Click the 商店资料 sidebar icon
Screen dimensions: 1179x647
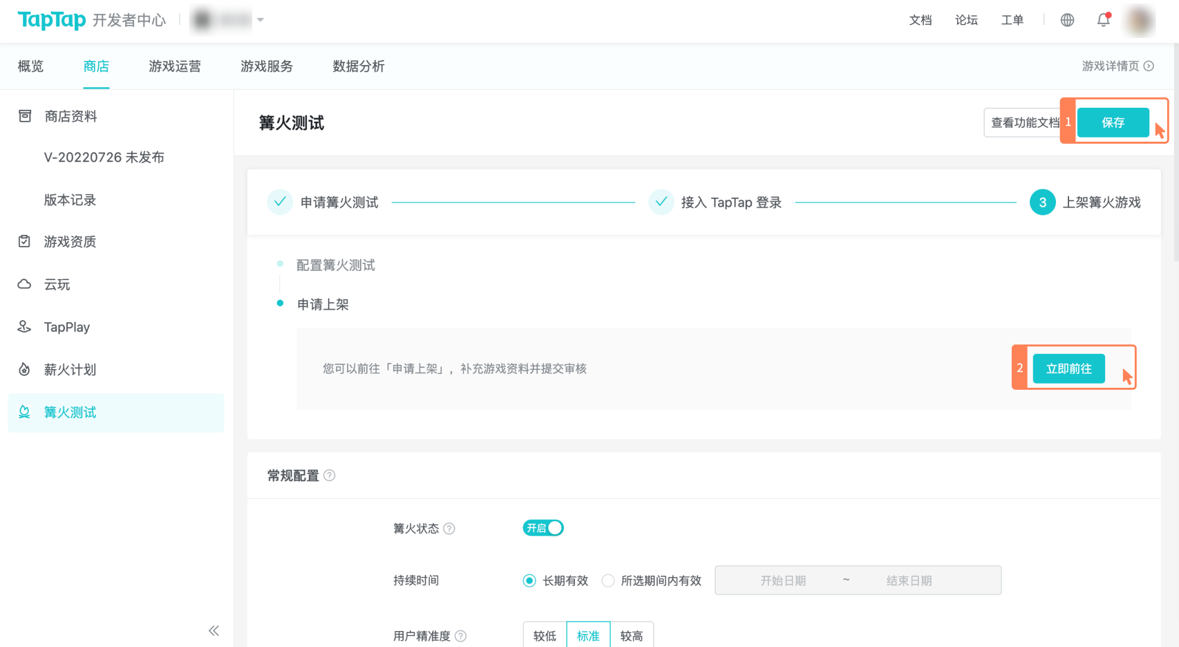click(25, 116)
